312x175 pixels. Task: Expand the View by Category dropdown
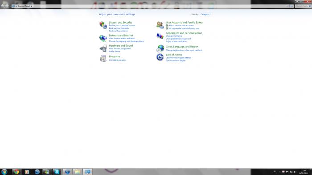(x=205, y=14)
